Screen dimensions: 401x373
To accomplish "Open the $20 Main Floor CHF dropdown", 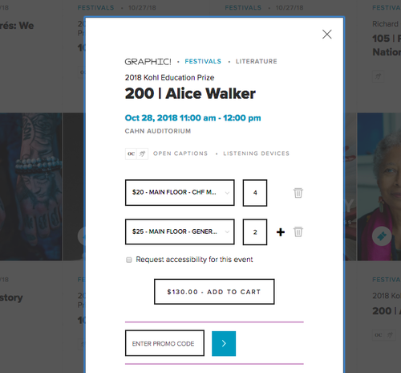I will (180, 193).
